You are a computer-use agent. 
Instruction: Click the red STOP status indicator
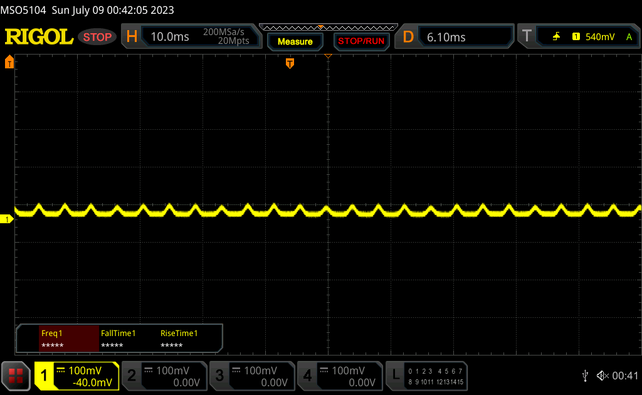pyautogui.click(x=97, y=37)
